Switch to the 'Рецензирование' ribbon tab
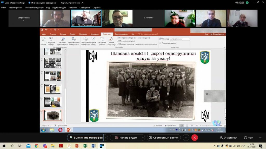The width and height of the screenshot is (266, 149). coord(121,34)
